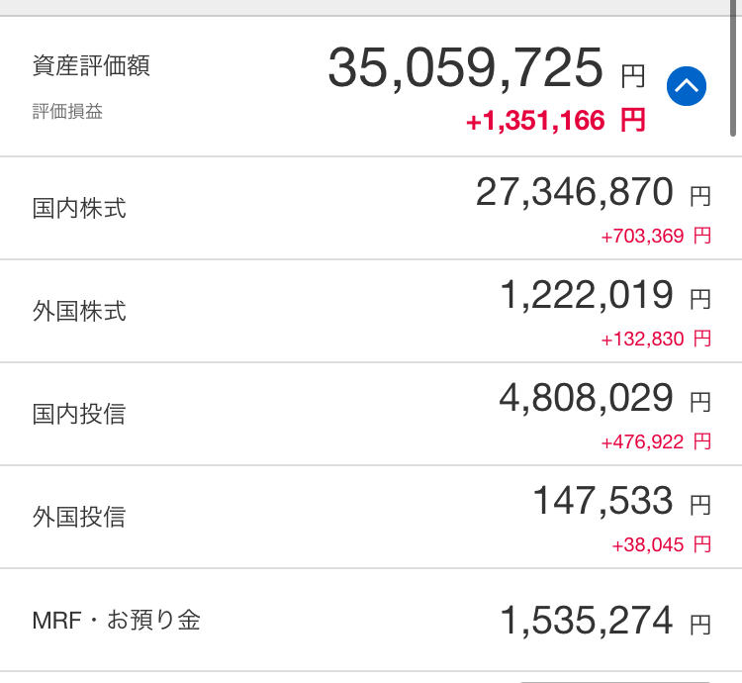Open the MRF・お預り金 row
The height and width of the screenshot is (683, 742).
371,620
